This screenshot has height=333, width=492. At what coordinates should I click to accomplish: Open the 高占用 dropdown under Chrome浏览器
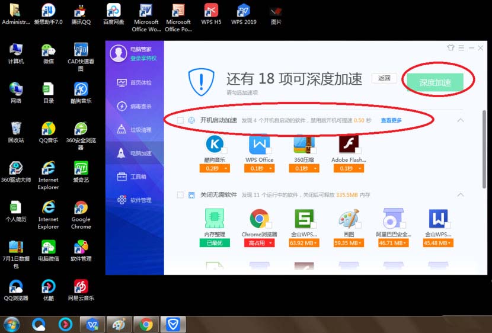click(259, 243)
